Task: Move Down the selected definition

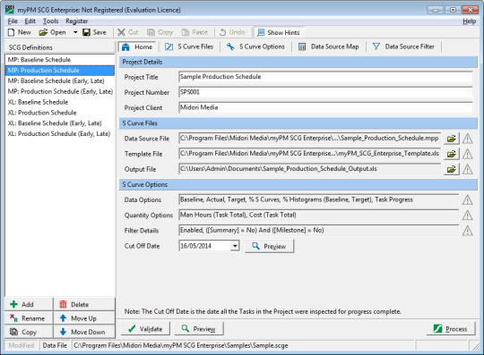Action: tap(84, 333)
